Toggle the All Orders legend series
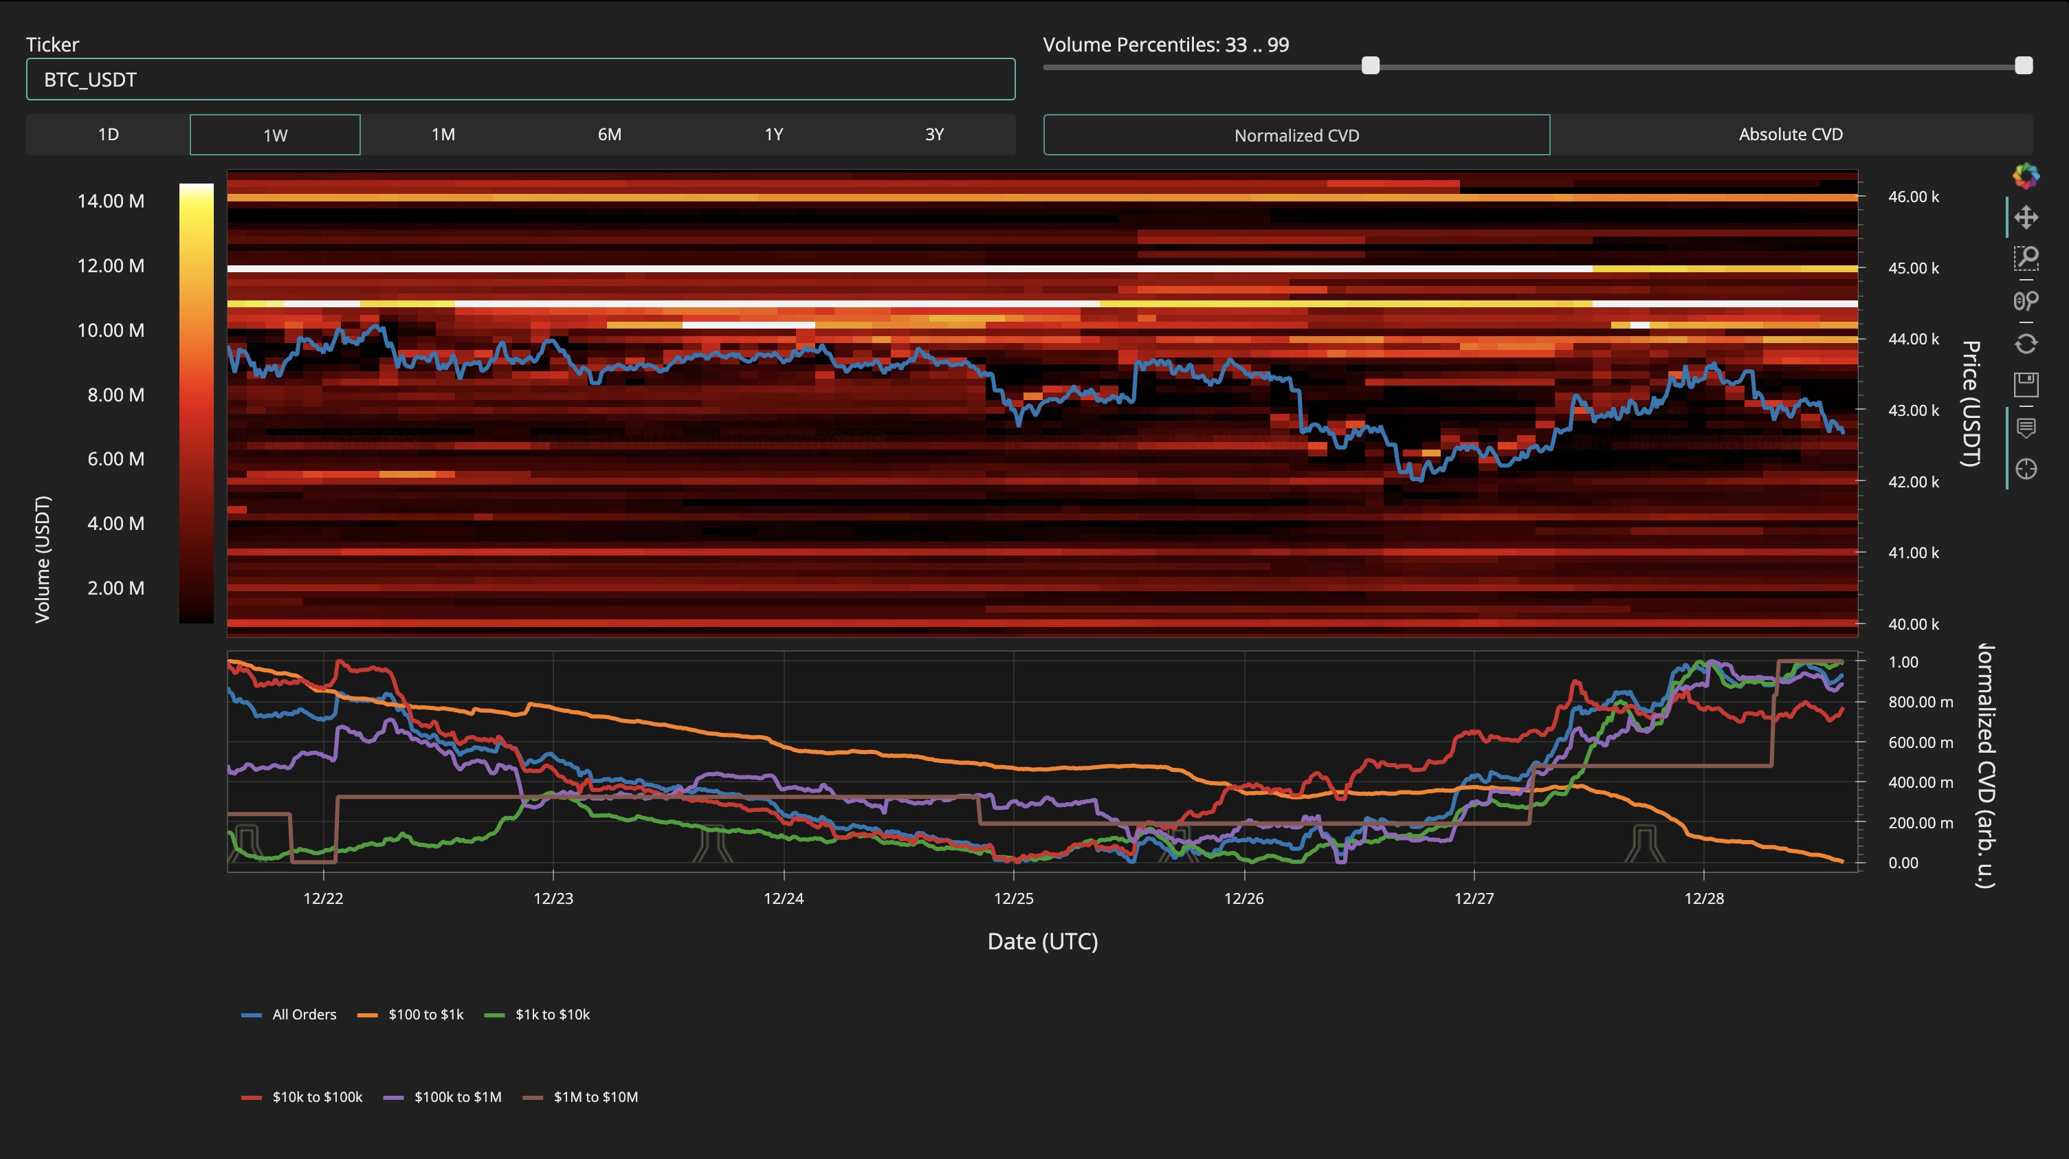The image size is (2069, 1159). point(289,1015)
